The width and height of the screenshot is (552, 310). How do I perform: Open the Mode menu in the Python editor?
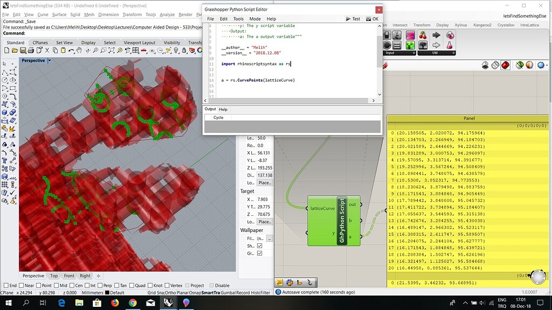click(255, 19)
